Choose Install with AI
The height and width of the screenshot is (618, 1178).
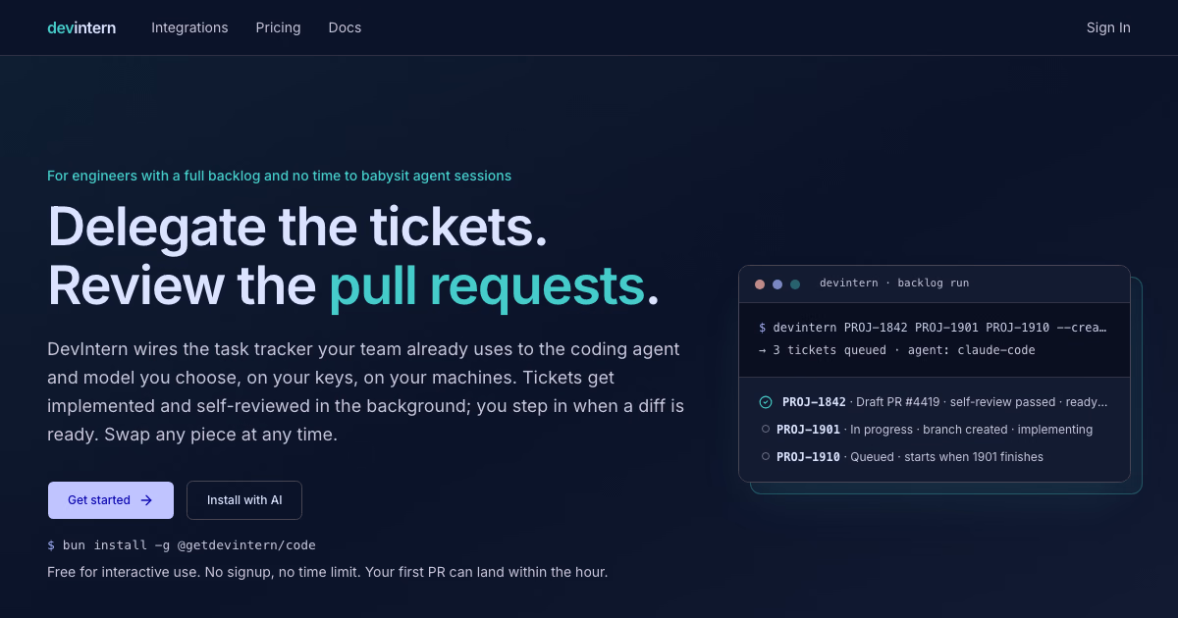point(244,500)
